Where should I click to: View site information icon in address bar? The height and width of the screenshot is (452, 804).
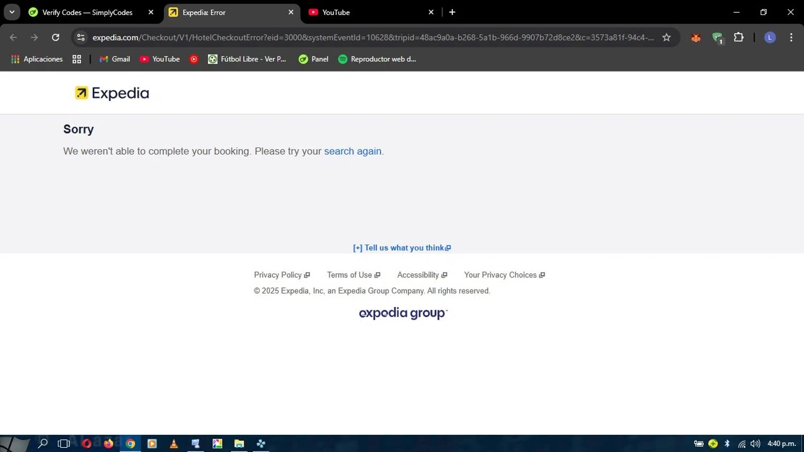[81, 38]
